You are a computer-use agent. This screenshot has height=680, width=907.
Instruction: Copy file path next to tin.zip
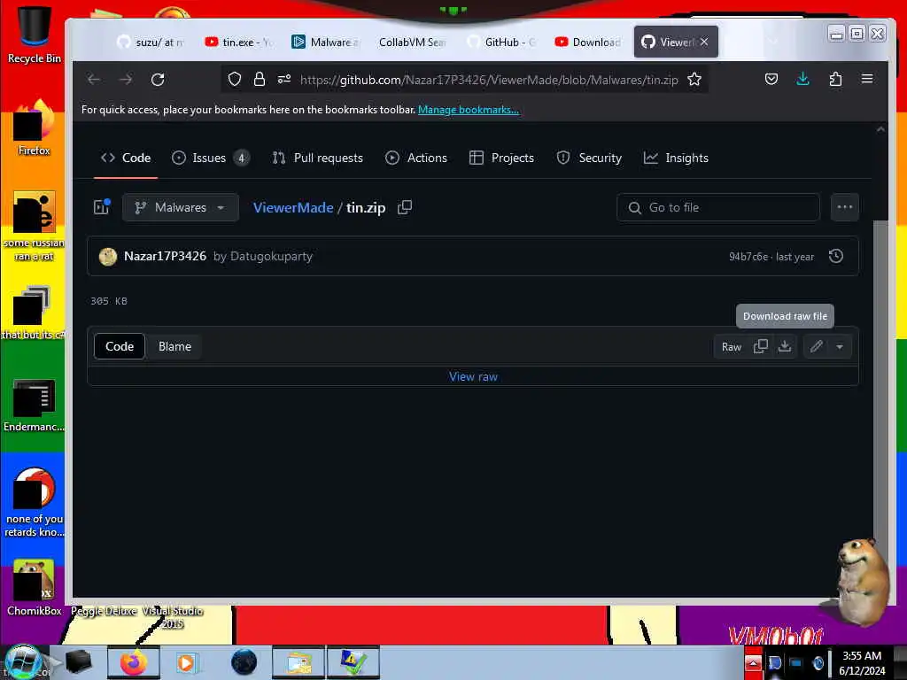click(x=405, y=207)
